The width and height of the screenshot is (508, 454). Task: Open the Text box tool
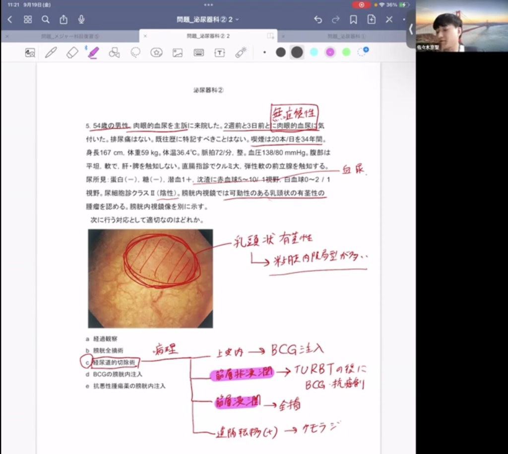click(219, 52)
